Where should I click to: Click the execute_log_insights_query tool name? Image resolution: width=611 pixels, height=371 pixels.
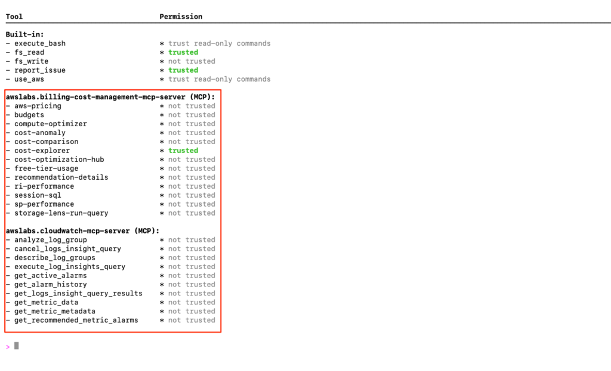coord(70,267)
